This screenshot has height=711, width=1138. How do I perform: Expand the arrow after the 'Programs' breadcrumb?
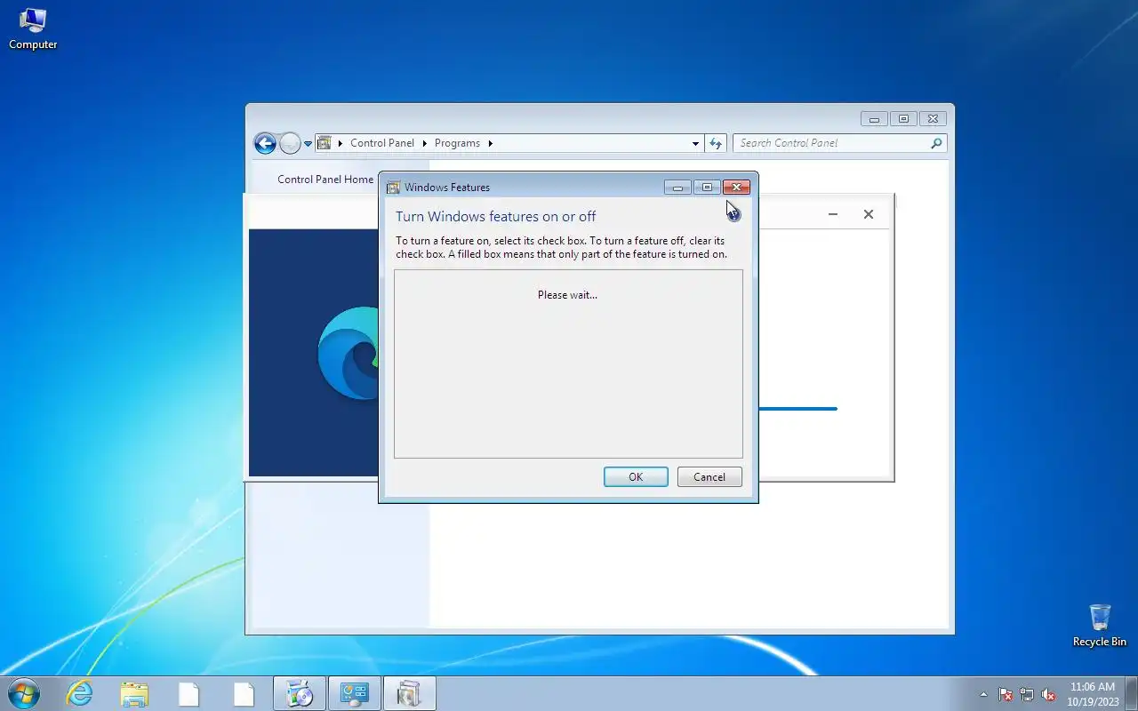coord(490,143)
